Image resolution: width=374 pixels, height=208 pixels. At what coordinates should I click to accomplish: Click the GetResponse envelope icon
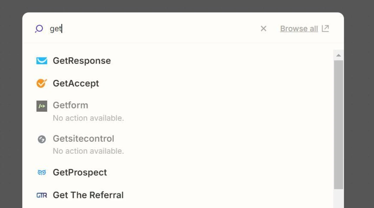42,60
